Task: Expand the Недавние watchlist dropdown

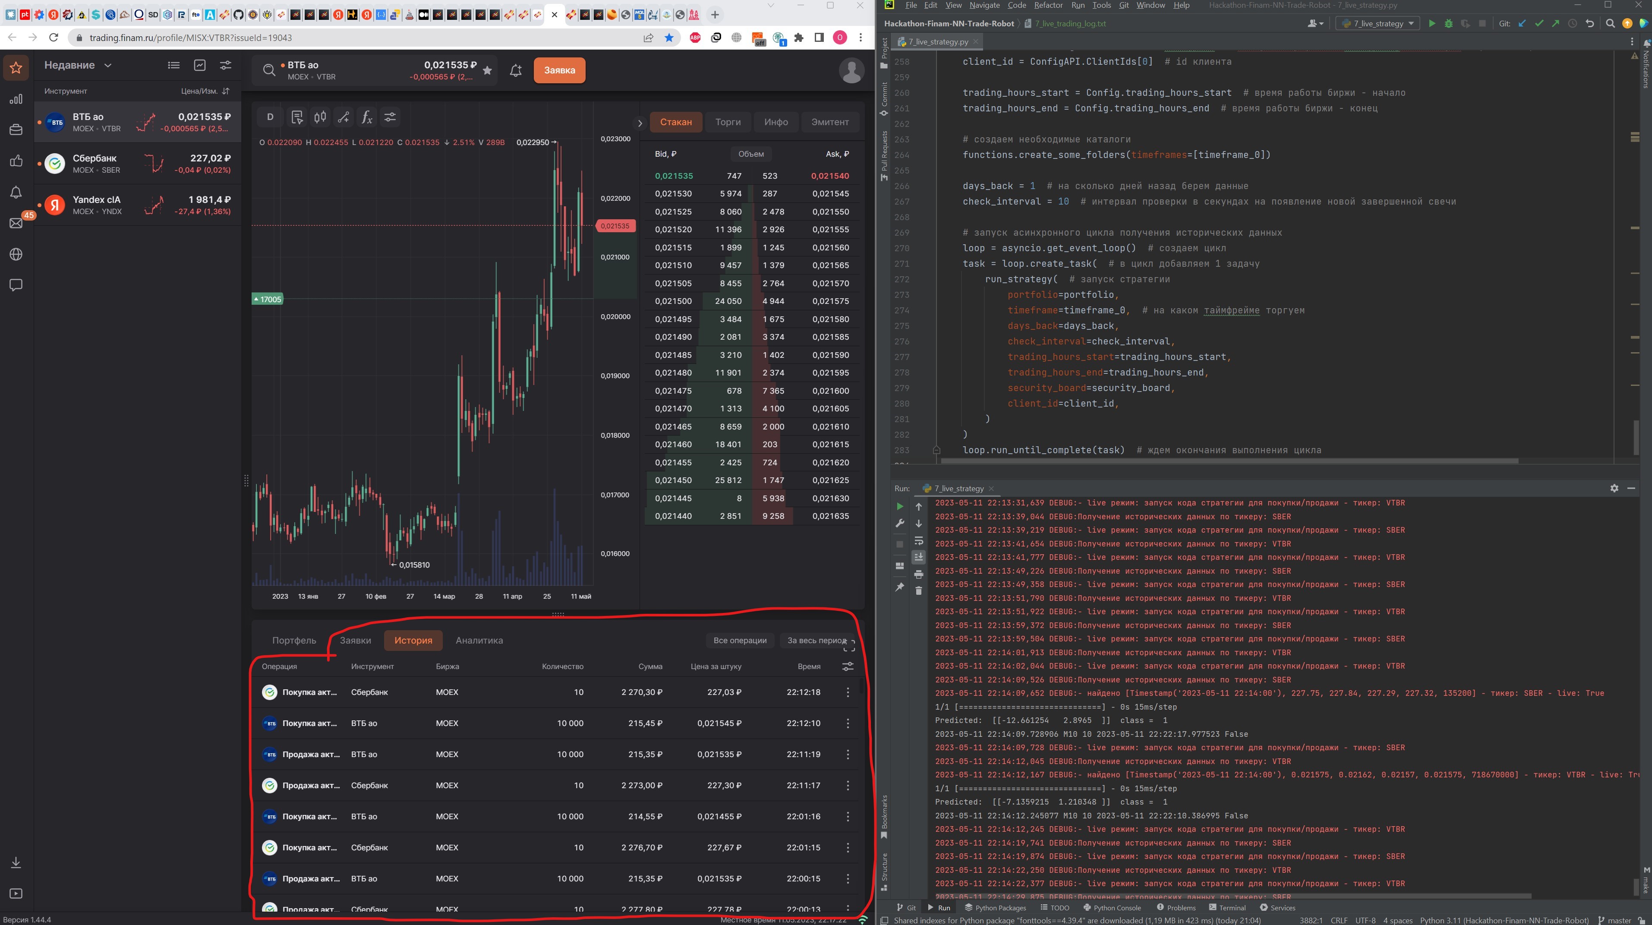Action: (108, 66)
